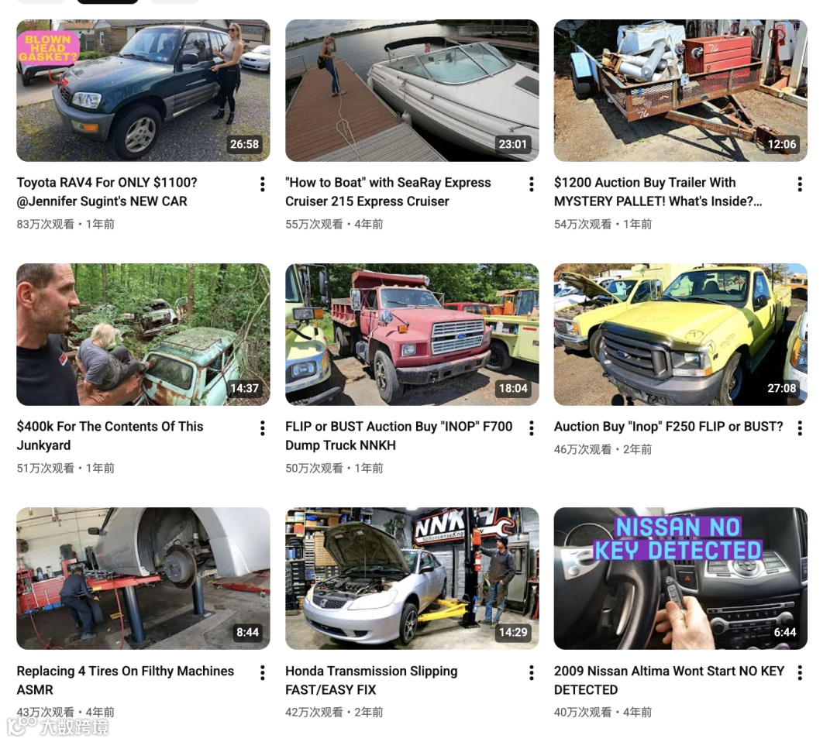
Task: Open menu for Replacing 4 Tires ASMR video
Action: point(262,672)
